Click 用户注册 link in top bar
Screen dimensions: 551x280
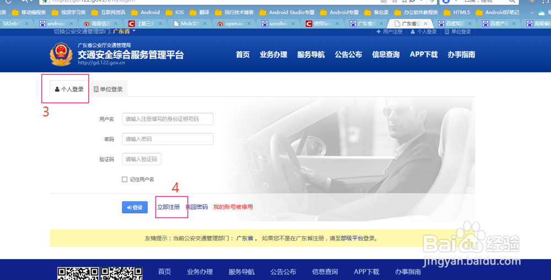(390, 31)
